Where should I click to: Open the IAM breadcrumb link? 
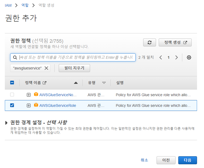coord(8,5)
